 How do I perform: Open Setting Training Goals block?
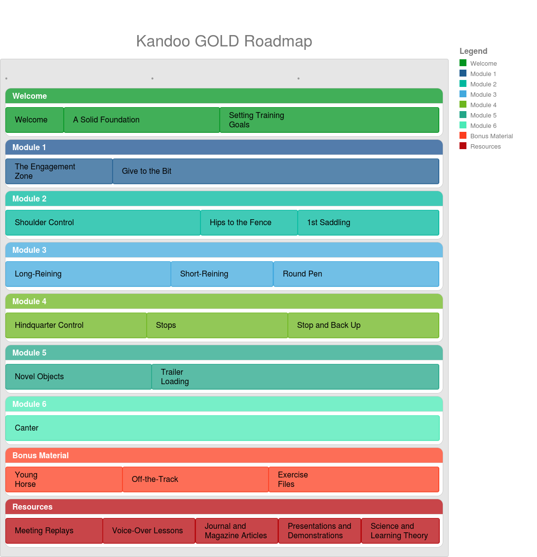tap(330, 120)
